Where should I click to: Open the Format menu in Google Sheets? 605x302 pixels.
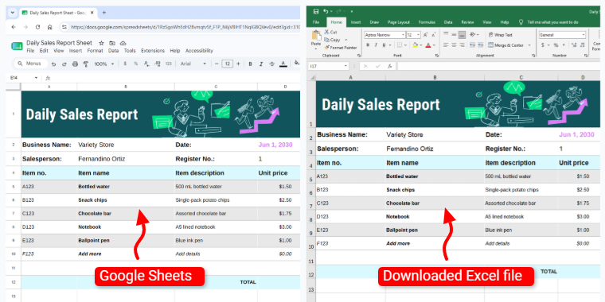(x=95, y=51)
